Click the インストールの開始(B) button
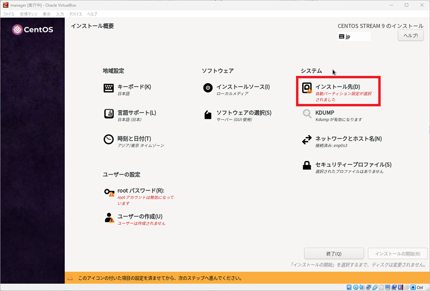The width and height of the screenshot is (430, 291). tap(398, 253)
